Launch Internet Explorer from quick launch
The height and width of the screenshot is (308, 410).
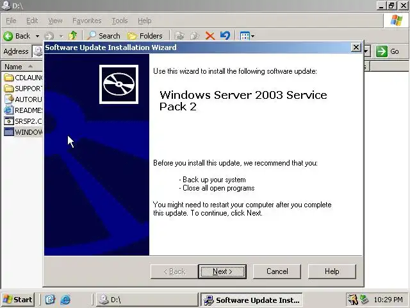[x=65, y=300]
